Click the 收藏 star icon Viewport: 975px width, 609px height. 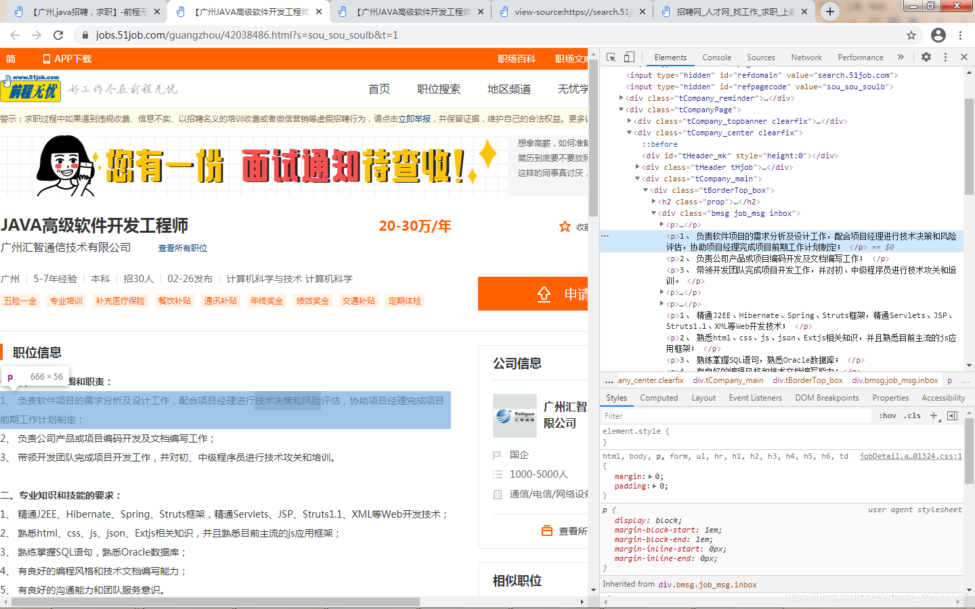(565, 227)
